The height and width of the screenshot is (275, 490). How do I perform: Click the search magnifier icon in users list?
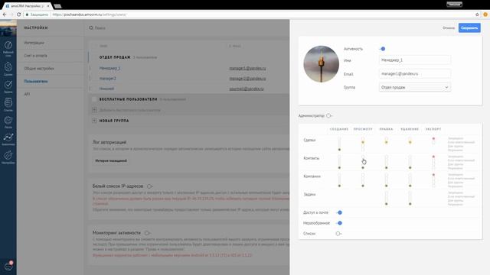(x=91, y=27)
